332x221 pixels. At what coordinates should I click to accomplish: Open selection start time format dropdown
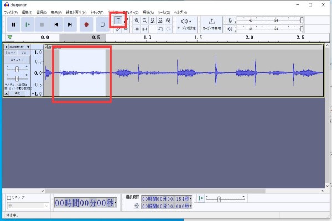(190, 198)
